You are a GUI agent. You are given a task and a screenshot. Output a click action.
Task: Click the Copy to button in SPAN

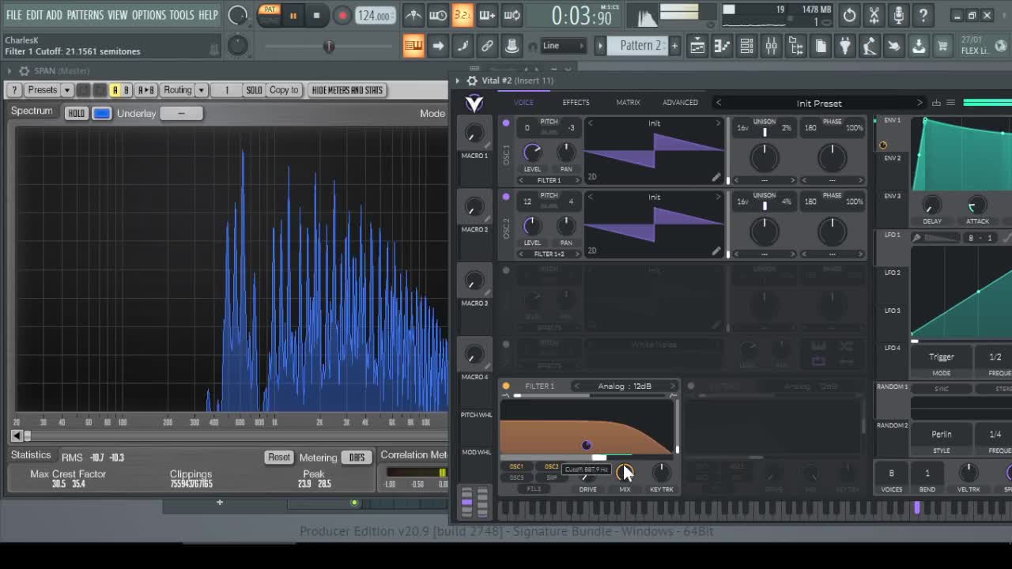click(284, 90)
